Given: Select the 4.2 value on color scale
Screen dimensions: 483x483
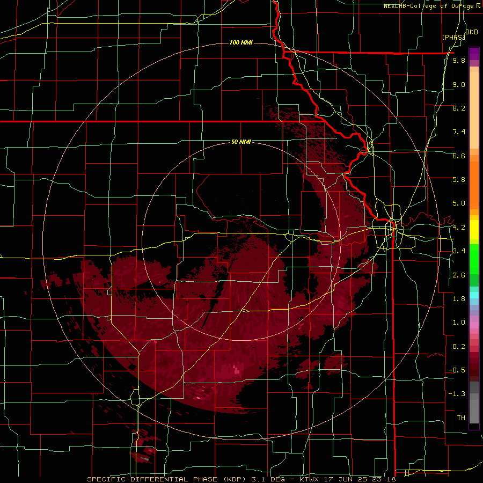Looking at the screenshot, I should [459, 228].
